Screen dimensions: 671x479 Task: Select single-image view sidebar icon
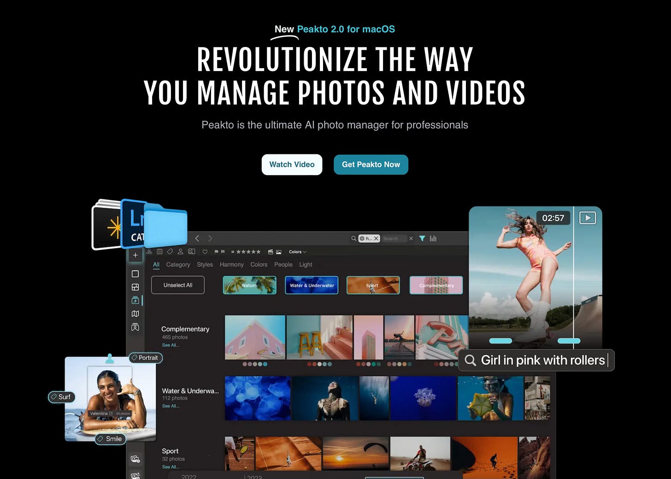135,274
